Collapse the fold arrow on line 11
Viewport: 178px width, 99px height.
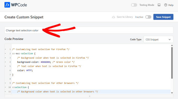pos(5,91)
